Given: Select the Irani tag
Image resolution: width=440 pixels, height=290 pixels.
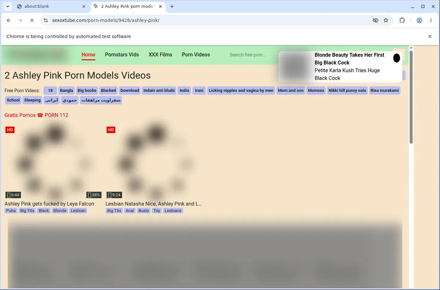Looking at the screenshot, I should pos(199,90).
